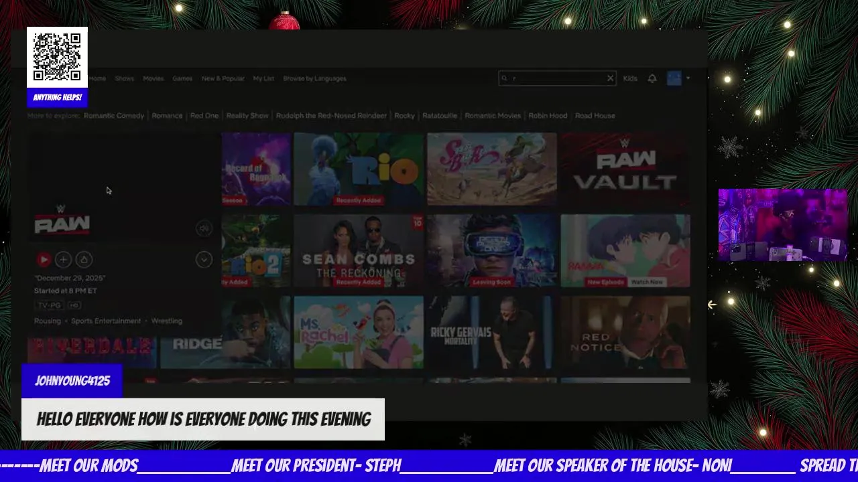
Task: Click the HD quality badge
Action: tap(74, 305)
